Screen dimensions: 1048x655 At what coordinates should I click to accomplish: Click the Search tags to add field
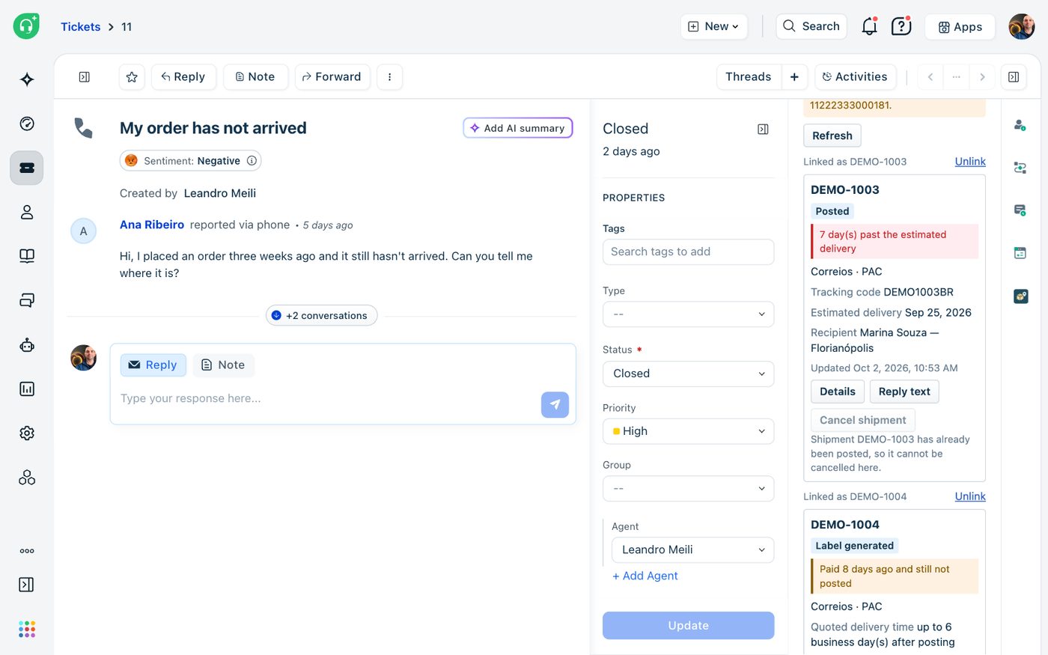tap(688, 252)
